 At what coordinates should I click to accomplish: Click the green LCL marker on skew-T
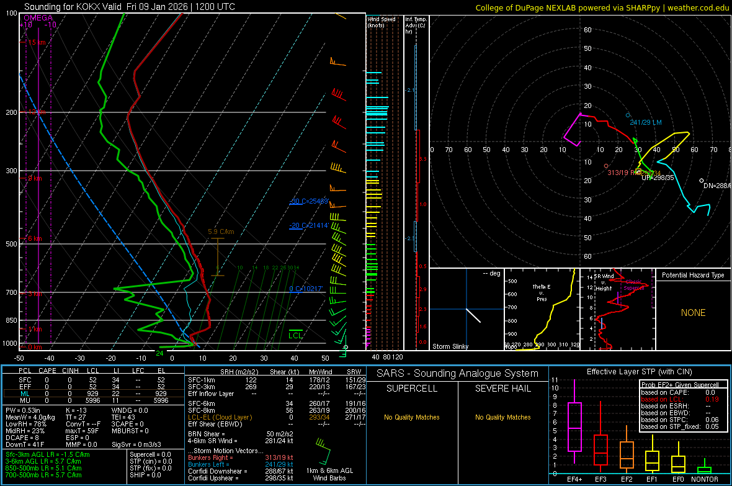(295, 335)
